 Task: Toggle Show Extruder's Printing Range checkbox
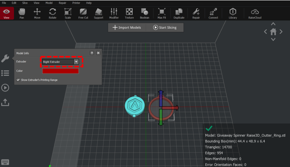click(x=18, y=80)
